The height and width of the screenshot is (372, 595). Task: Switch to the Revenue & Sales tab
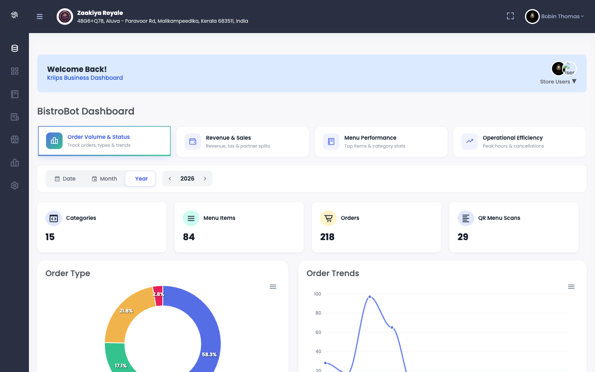(x=243, y=142)
